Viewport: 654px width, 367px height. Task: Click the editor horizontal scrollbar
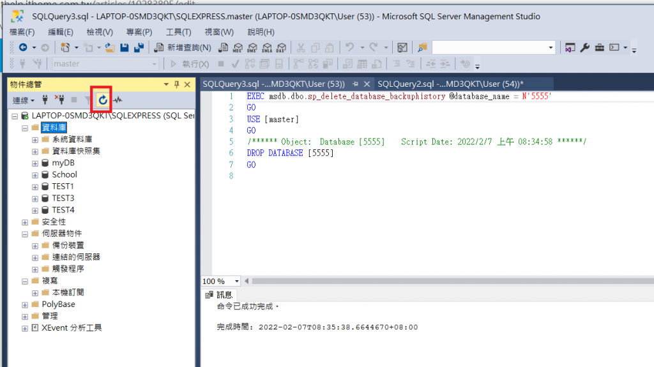point(453,281)
